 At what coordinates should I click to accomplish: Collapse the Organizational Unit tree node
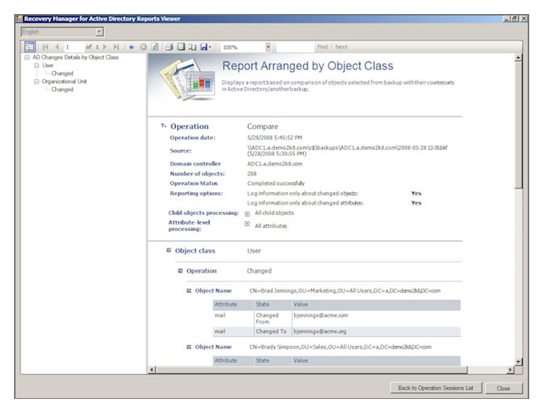[36, 81]
